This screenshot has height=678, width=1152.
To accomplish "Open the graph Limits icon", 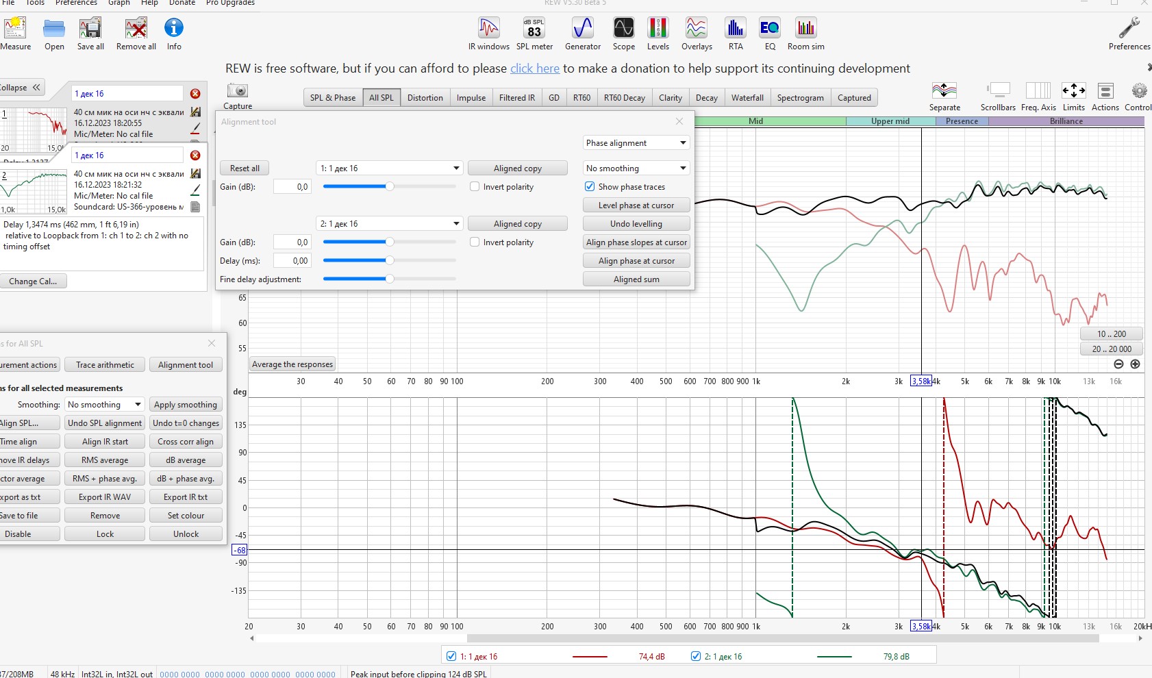I will coord(1073,90).
